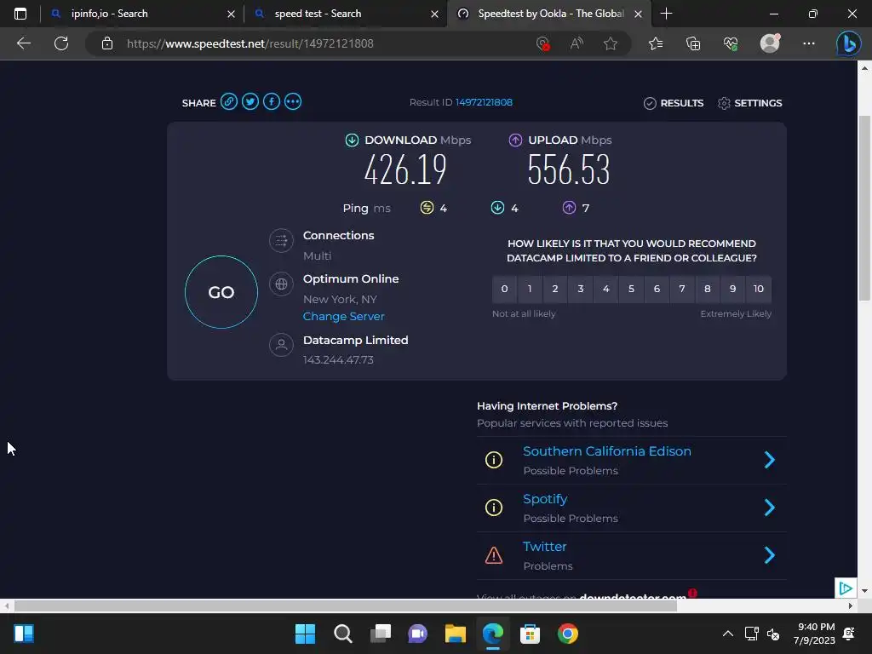
Task: Click the horizontal page scrollbar
Action: pyautogui.click(x=345, y=605)
